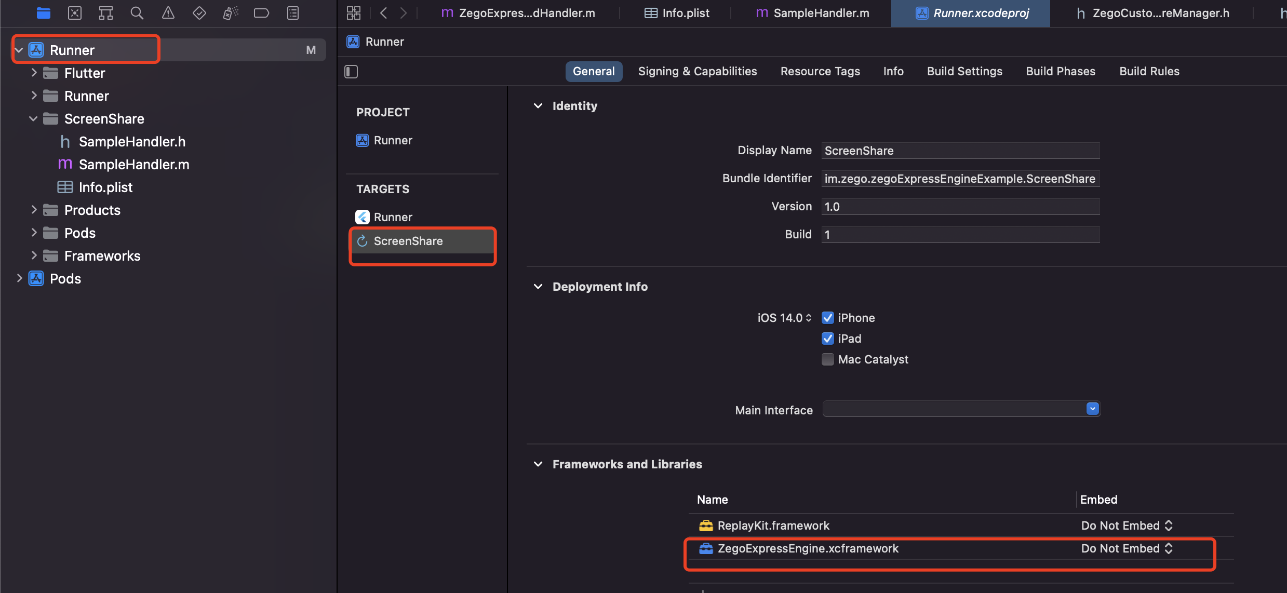
Task: Select SampleHandler.m in the navigator
Action: click(134, 164)
